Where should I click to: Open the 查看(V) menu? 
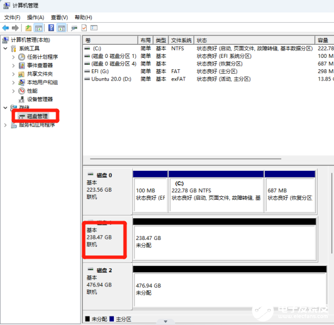[x=59, y=18]
